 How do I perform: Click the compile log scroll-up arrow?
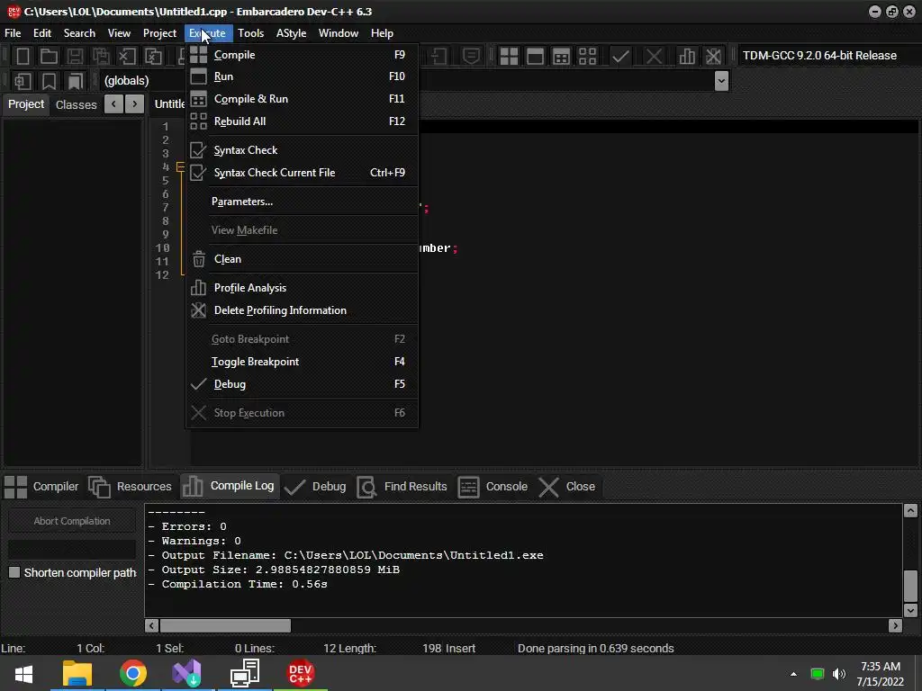[910, 511]
